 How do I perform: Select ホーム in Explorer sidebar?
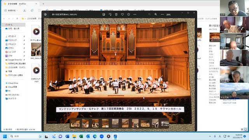click(x=14, y=24)
